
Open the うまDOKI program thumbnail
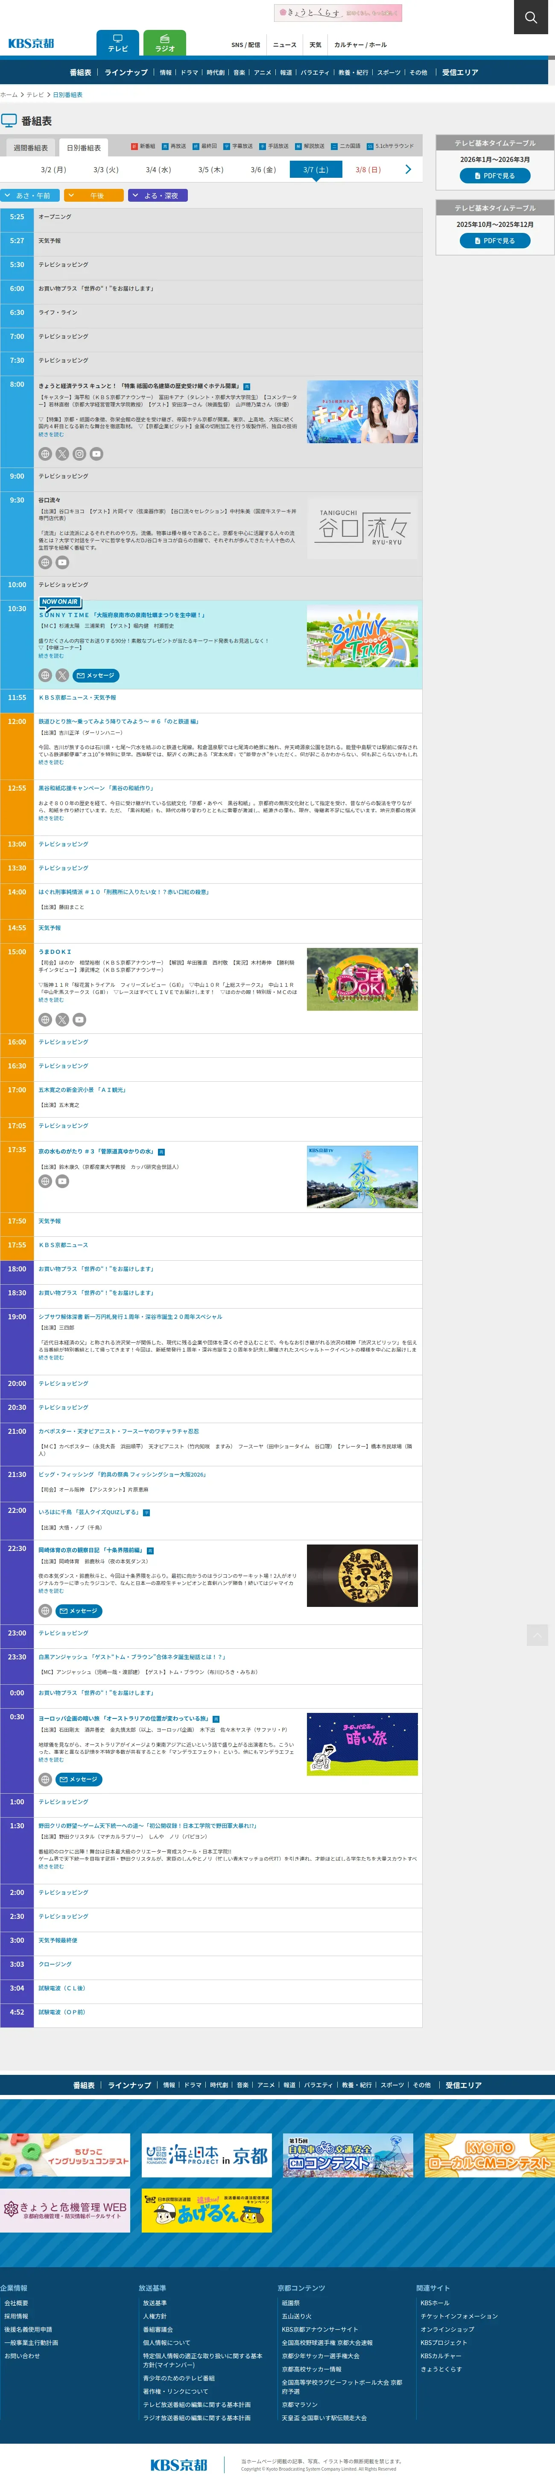362,980
